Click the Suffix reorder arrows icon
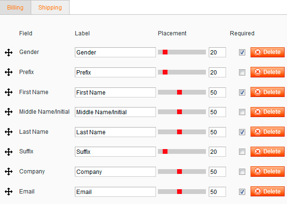The width and height of the screenshot is (287, 204). [x=9, y=152]
